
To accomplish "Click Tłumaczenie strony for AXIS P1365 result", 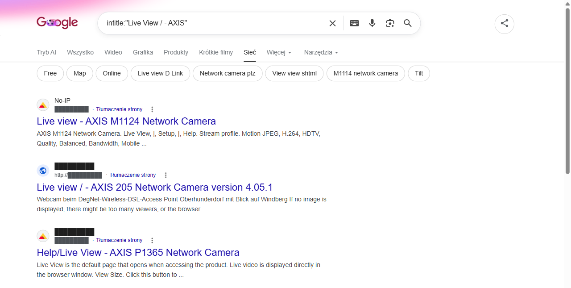I will coord(119,240).
